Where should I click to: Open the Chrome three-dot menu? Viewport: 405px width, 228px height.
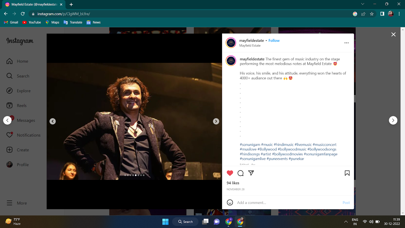[x=399, y=14]
